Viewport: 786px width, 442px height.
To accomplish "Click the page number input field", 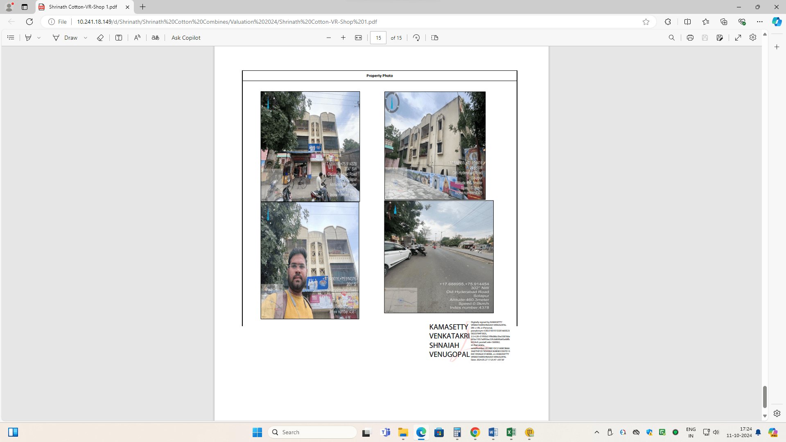I will coord(378,38).
